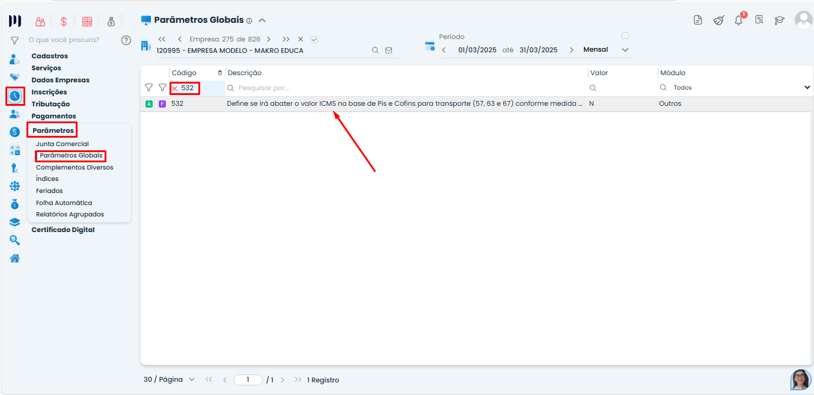814x395 pixels.
Task: Collapse the Parâmetros Globais header chevron
Action: tap(262, 20)
